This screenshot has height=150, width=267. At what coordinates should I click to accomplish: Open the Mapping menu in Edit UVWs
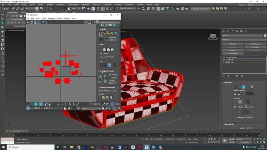(x=51, y=18)
